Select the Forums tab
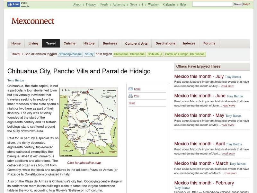The height and width of the screenshot is (193, 257). click(x=209, y=43)
